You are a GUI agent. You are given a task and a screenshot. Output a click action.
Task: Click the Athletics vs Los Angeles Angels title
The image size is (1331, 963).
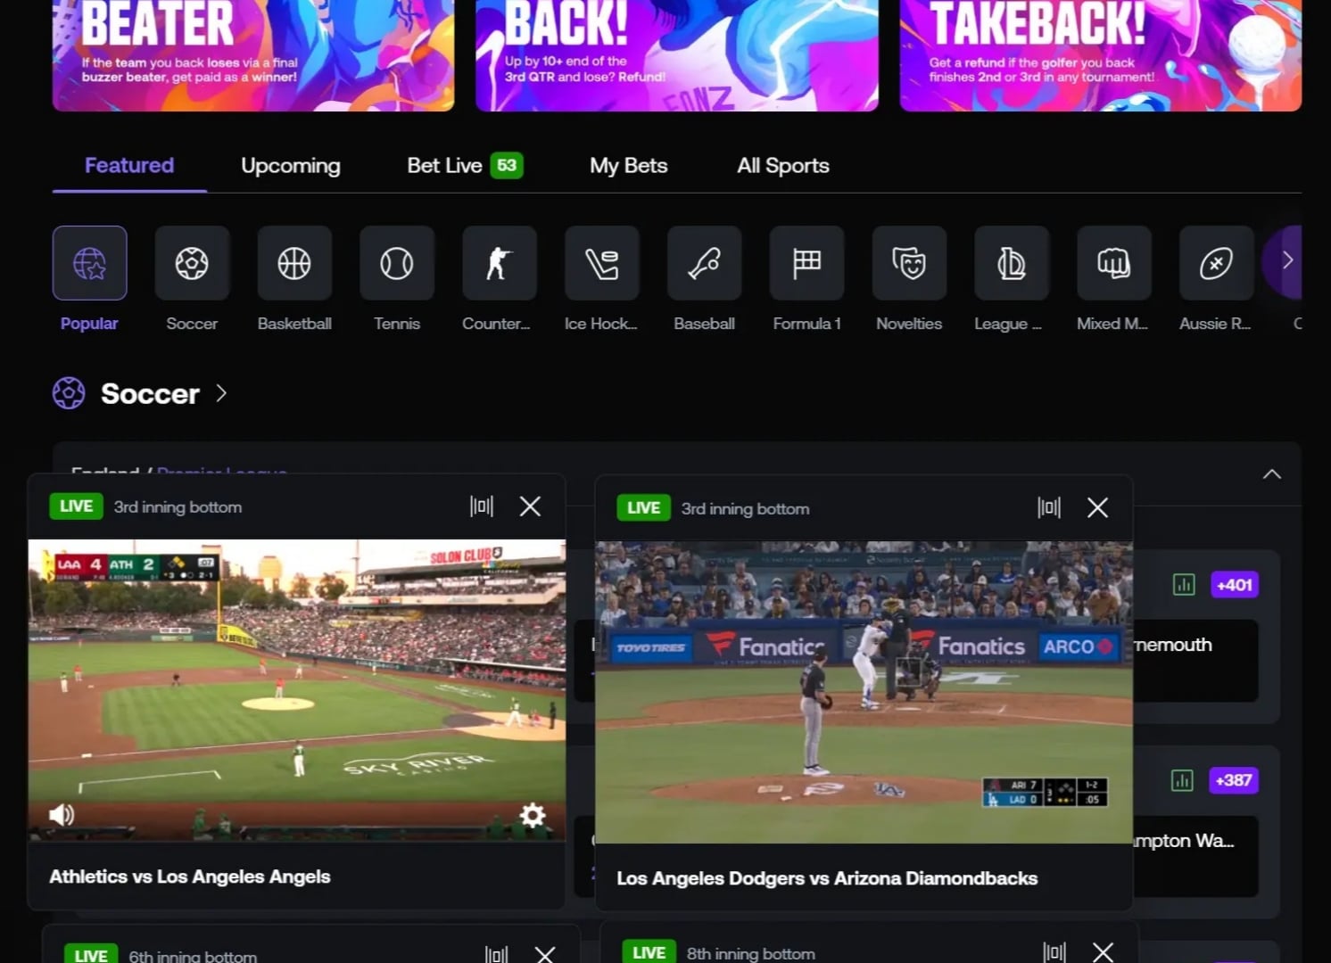click(190, 877)
